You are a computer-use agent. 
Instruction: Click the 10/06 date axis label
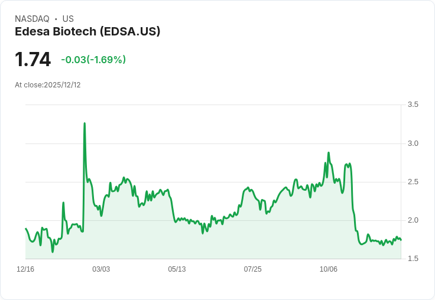(328, 269)
